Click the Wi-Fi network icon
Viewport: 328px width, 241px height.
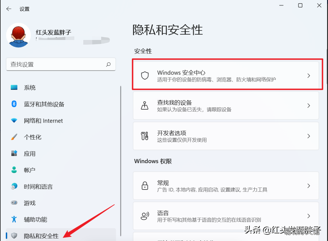(x=14, y=120)
